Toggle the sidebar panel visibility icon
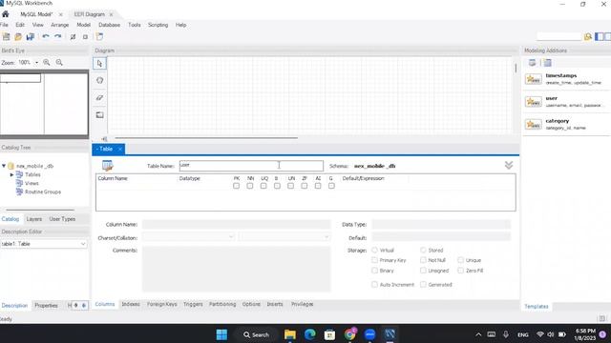This screenshot has height=343, width=611. [x=600, y=36]
